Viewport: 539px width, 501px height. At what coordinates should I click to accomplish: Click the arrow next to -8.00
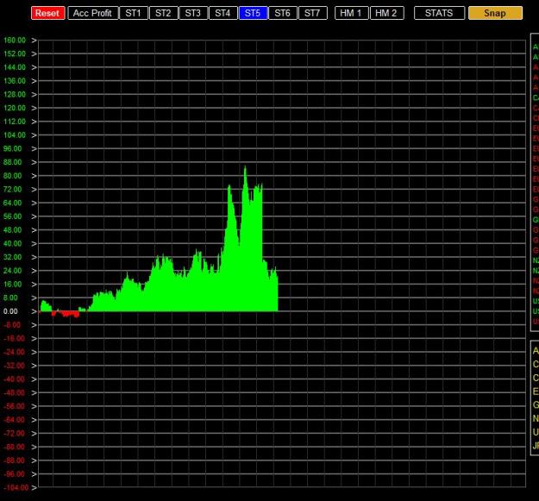coord(34,325)
